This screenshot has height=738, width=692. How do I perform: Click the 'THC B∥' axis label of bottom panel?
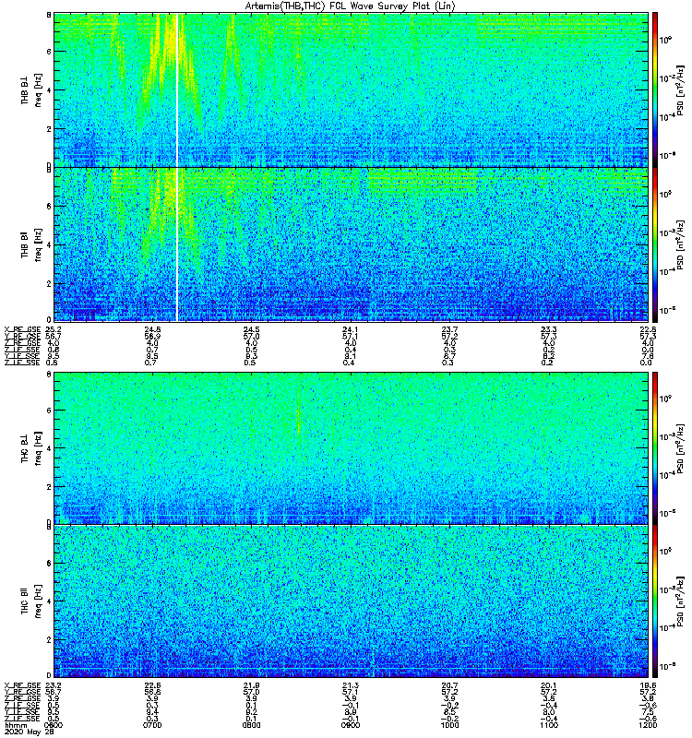pyautogui.click(x=25, y=601)
